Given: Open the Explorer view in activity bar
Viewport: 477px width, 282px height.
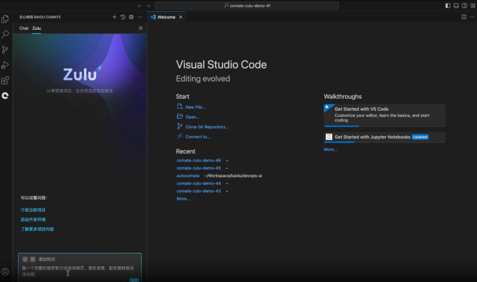Looking at the screenshot, I should click(x=5, y=19).
